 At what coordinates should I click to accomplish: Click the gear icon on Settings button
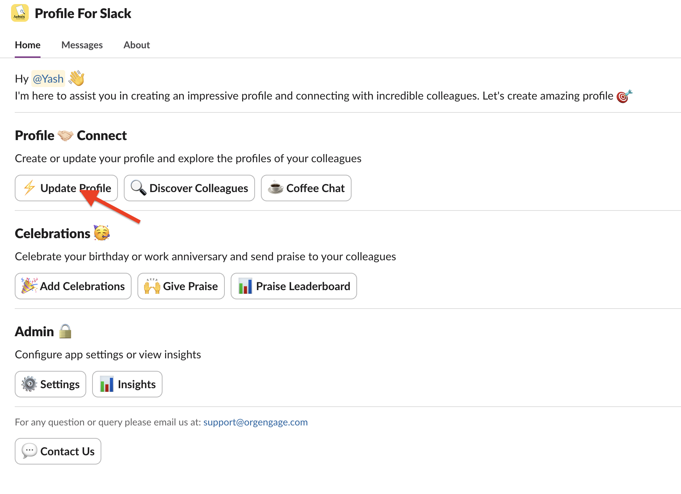pos(29,384)
